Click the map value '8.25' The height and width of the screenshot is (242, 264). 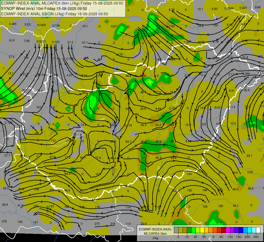(172, 10)
